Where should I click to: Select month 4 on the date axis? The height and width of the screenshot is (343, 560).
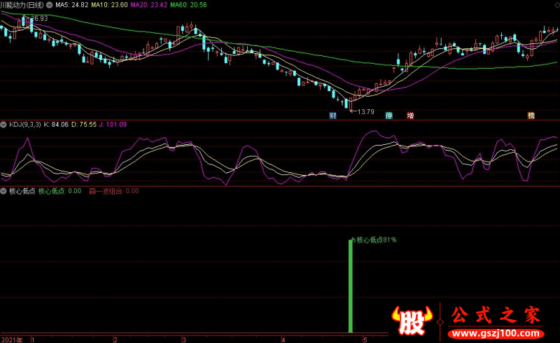(x=283, y=339)
